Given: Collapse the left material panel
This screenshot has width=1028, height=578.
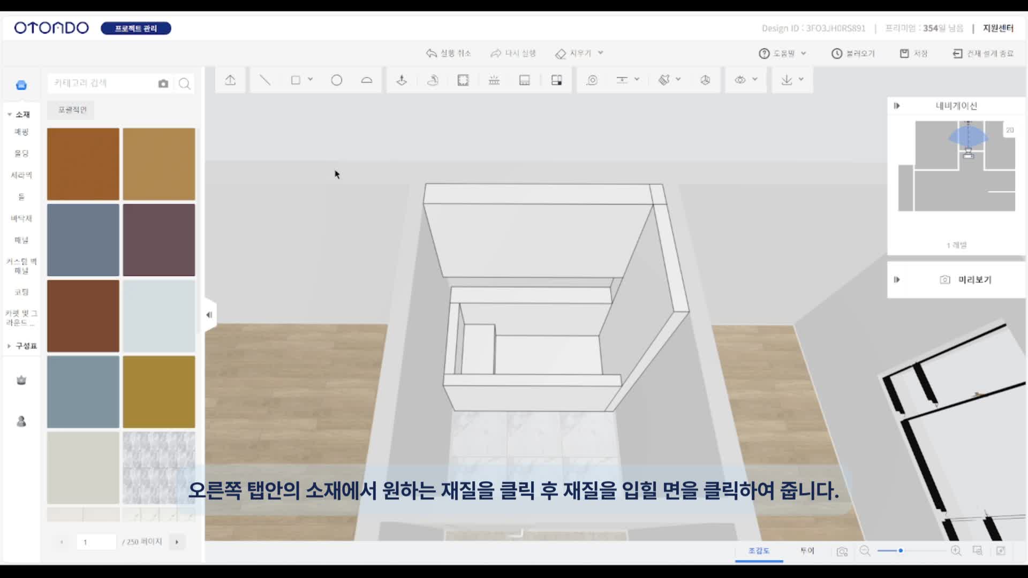Looking at the screenshot, I should coord(209,315).
